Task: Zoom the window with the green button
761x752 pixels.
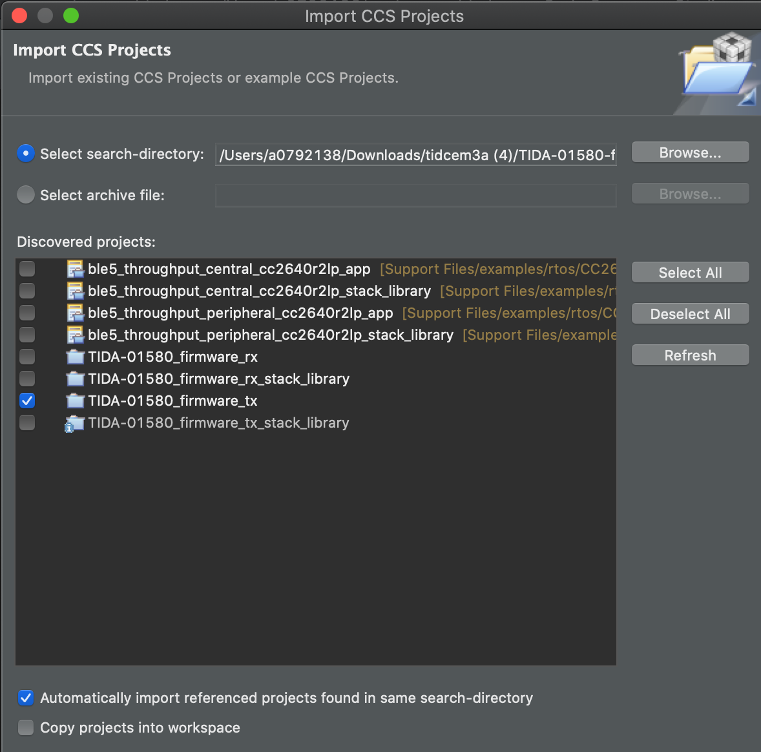Action: 71,16
